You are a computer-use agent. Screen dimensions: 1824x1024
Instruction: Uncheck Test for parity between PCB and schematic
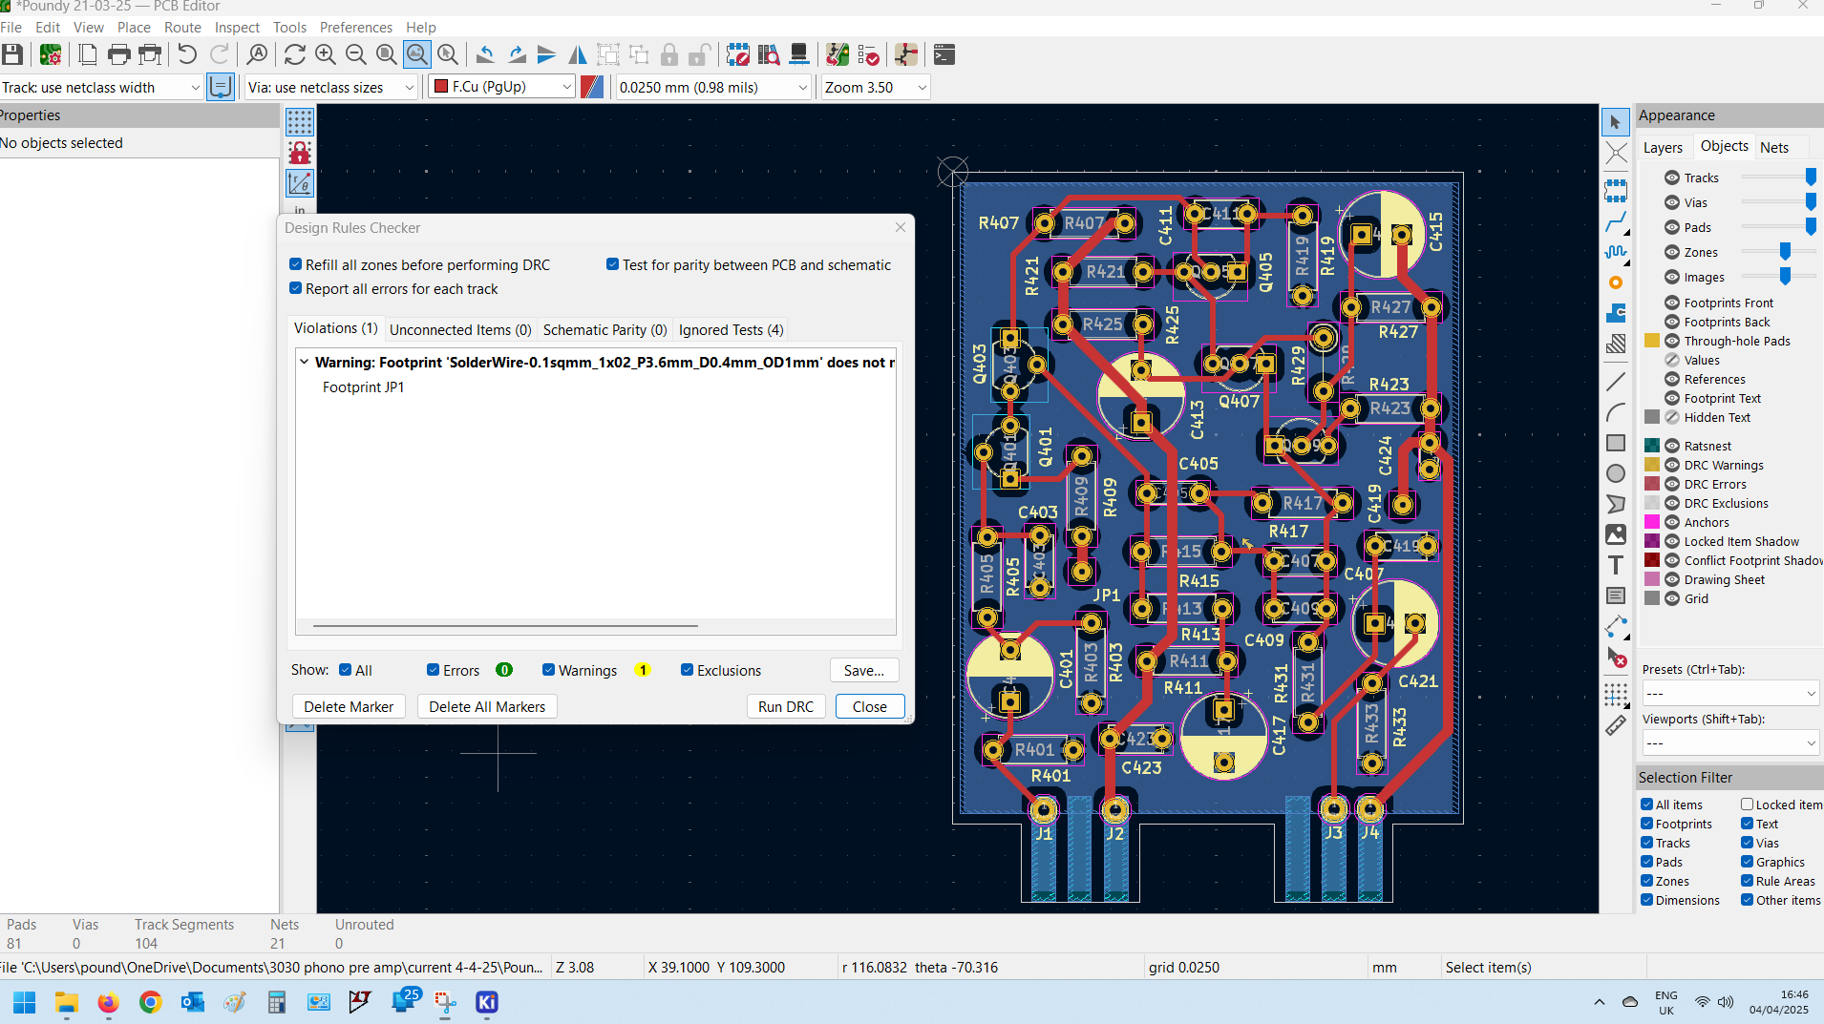613,264
